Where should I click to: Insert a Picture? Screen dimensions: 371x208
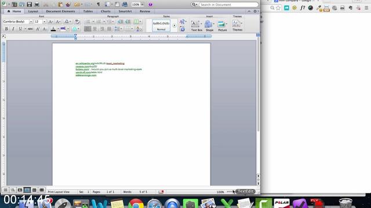[x=222, y=25]
